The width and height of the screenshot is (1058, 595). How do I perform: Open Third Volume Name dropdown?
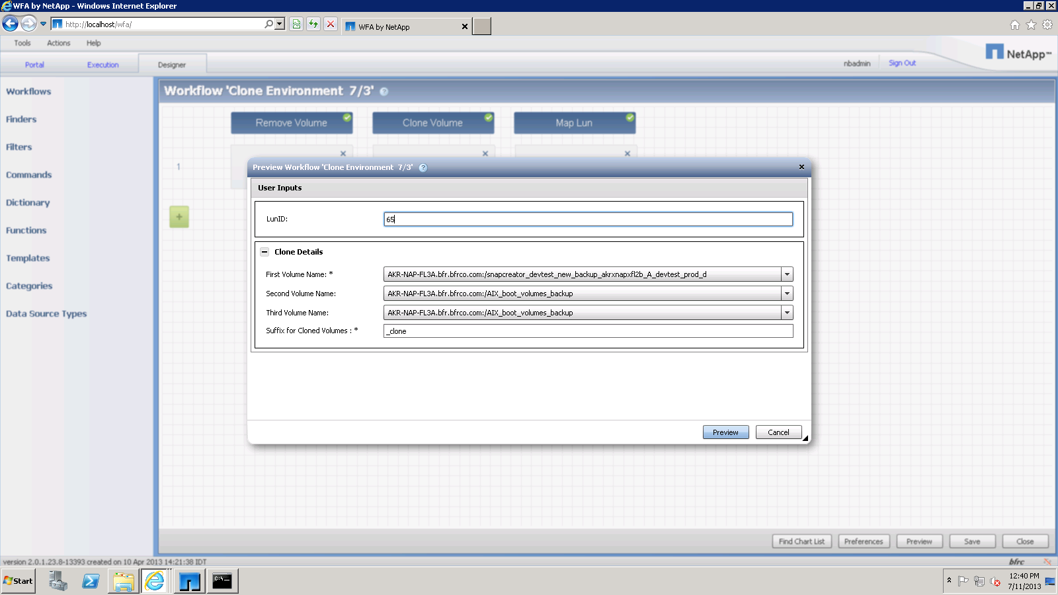787,313
